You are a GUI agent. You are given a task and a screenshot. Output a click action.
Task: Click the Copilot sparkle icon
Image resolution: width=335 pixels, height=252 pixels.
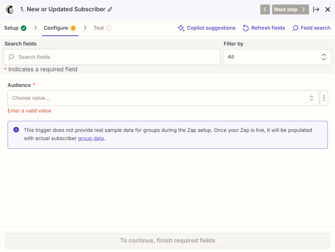point(181,28)
